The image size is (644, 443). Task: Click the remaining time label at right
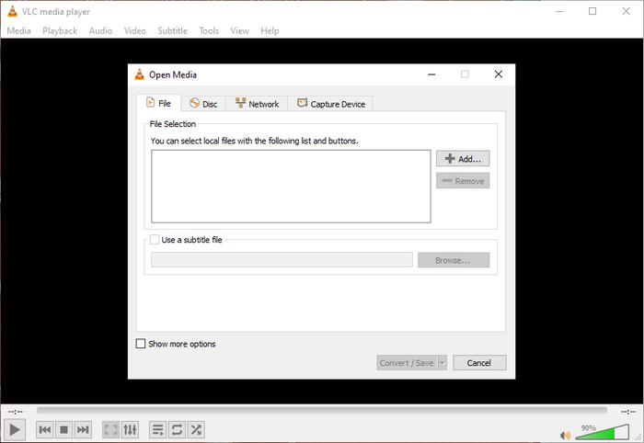[x=628, y=411]
